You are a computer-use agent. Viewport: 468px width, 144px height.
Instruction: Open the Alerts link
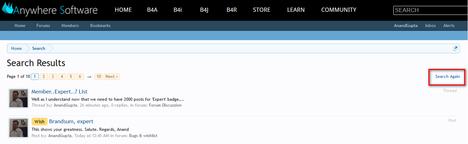pos(449,26)
